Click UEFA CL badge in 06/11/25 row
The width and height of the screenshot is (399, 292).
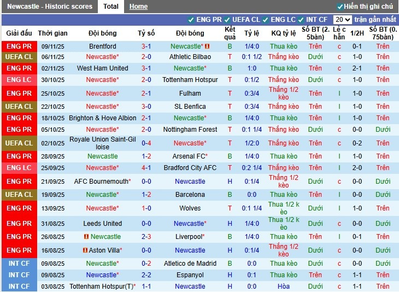pyautogui.click(x=19, y=57)
